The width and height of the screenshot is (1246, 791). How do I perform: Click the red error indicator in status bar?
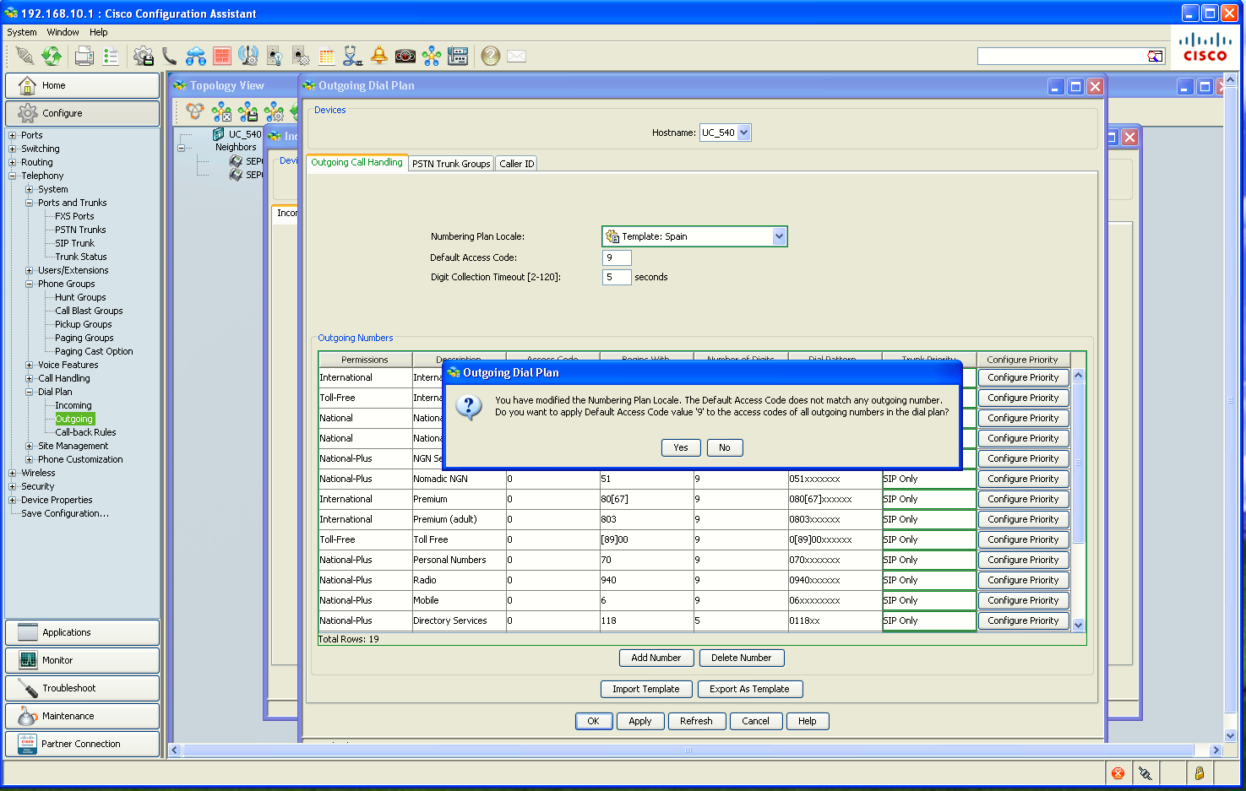tap(1118, 773)
